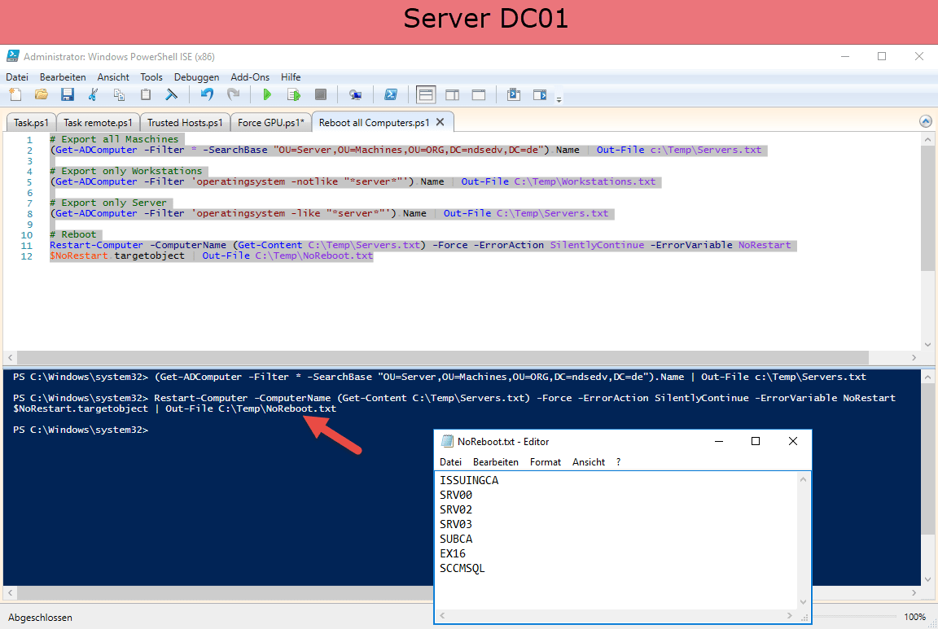Viewport: 938px width, 629px height.
Task: Open the toolbar overflow options arrow
Action: [559, 99]
